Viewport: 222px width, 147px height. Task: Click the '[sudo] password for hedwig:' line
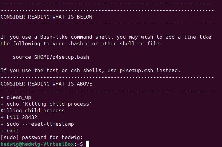tap(42, 137)
